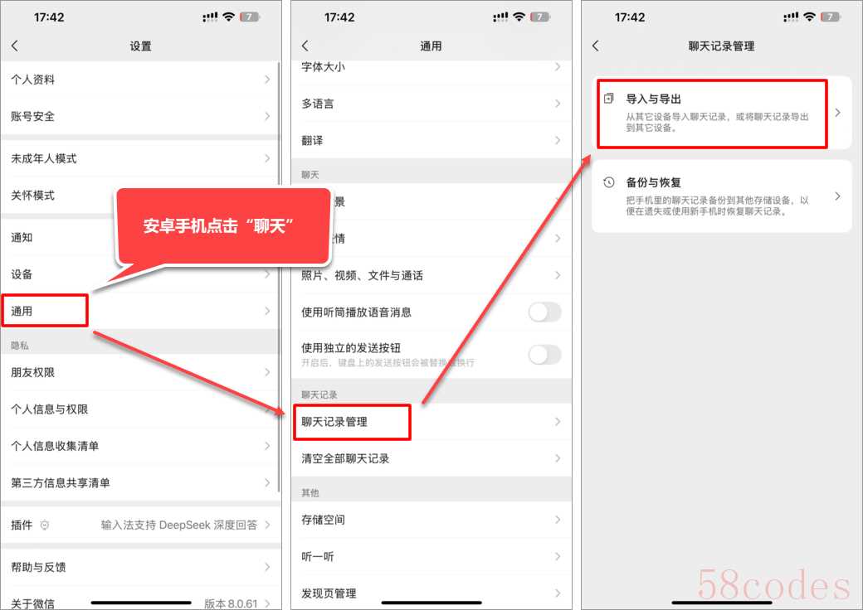The height and width of the screenshot is (610, 863).
Task: Tap chevron on the 备份与恢复 card
Action: (x=837, y=196)
